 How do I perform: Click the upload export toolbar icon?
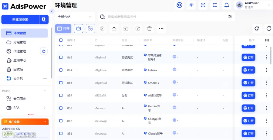tap(114, 28)
